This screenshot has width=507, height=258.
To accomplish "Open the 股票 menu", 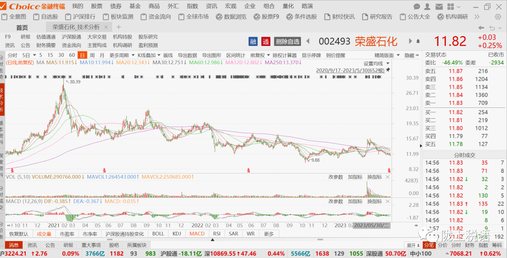I will 97,6.
